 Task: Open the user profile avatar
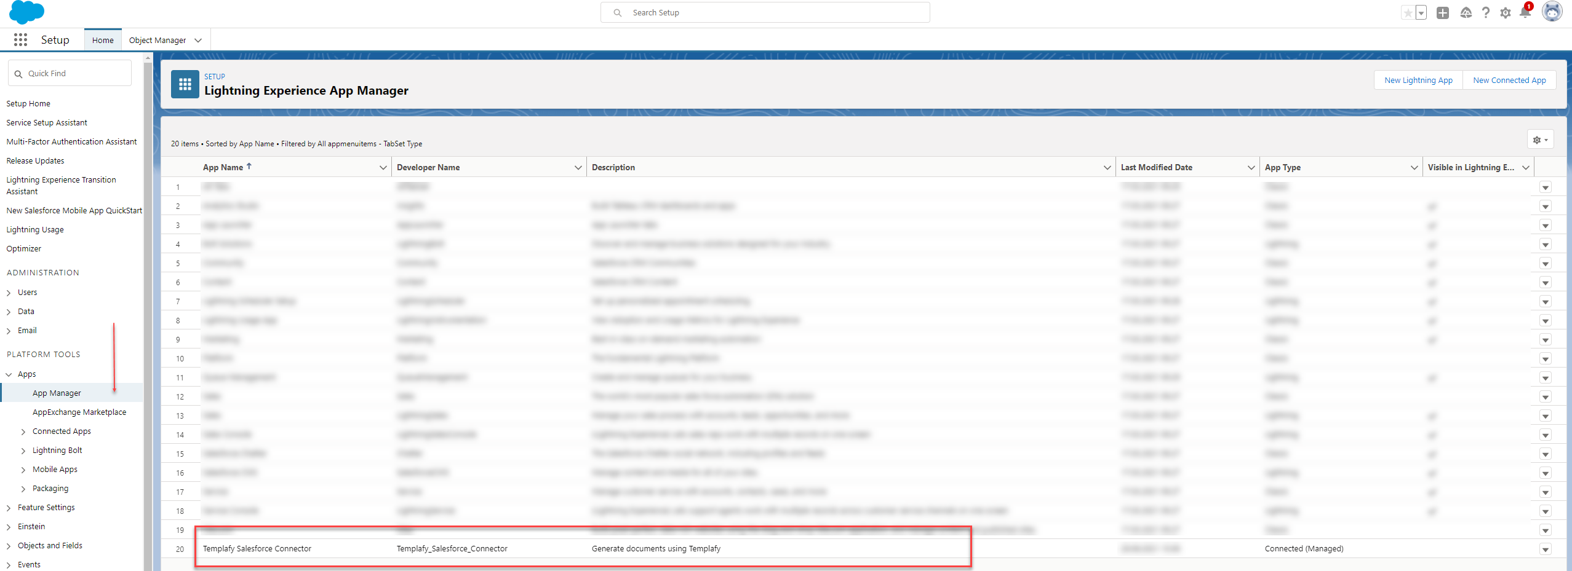click(1552, 12)
